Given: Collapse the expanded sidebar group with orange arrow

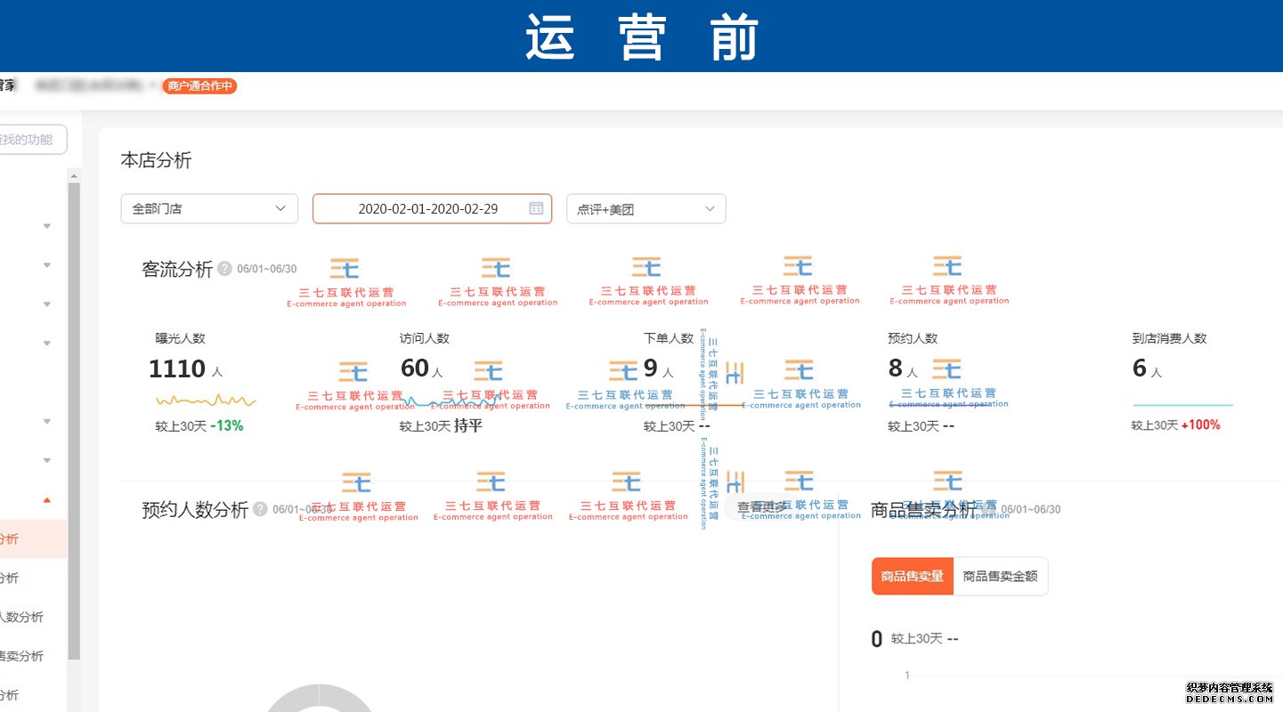Looking at the screenshot, I should [x=47, y=499].
